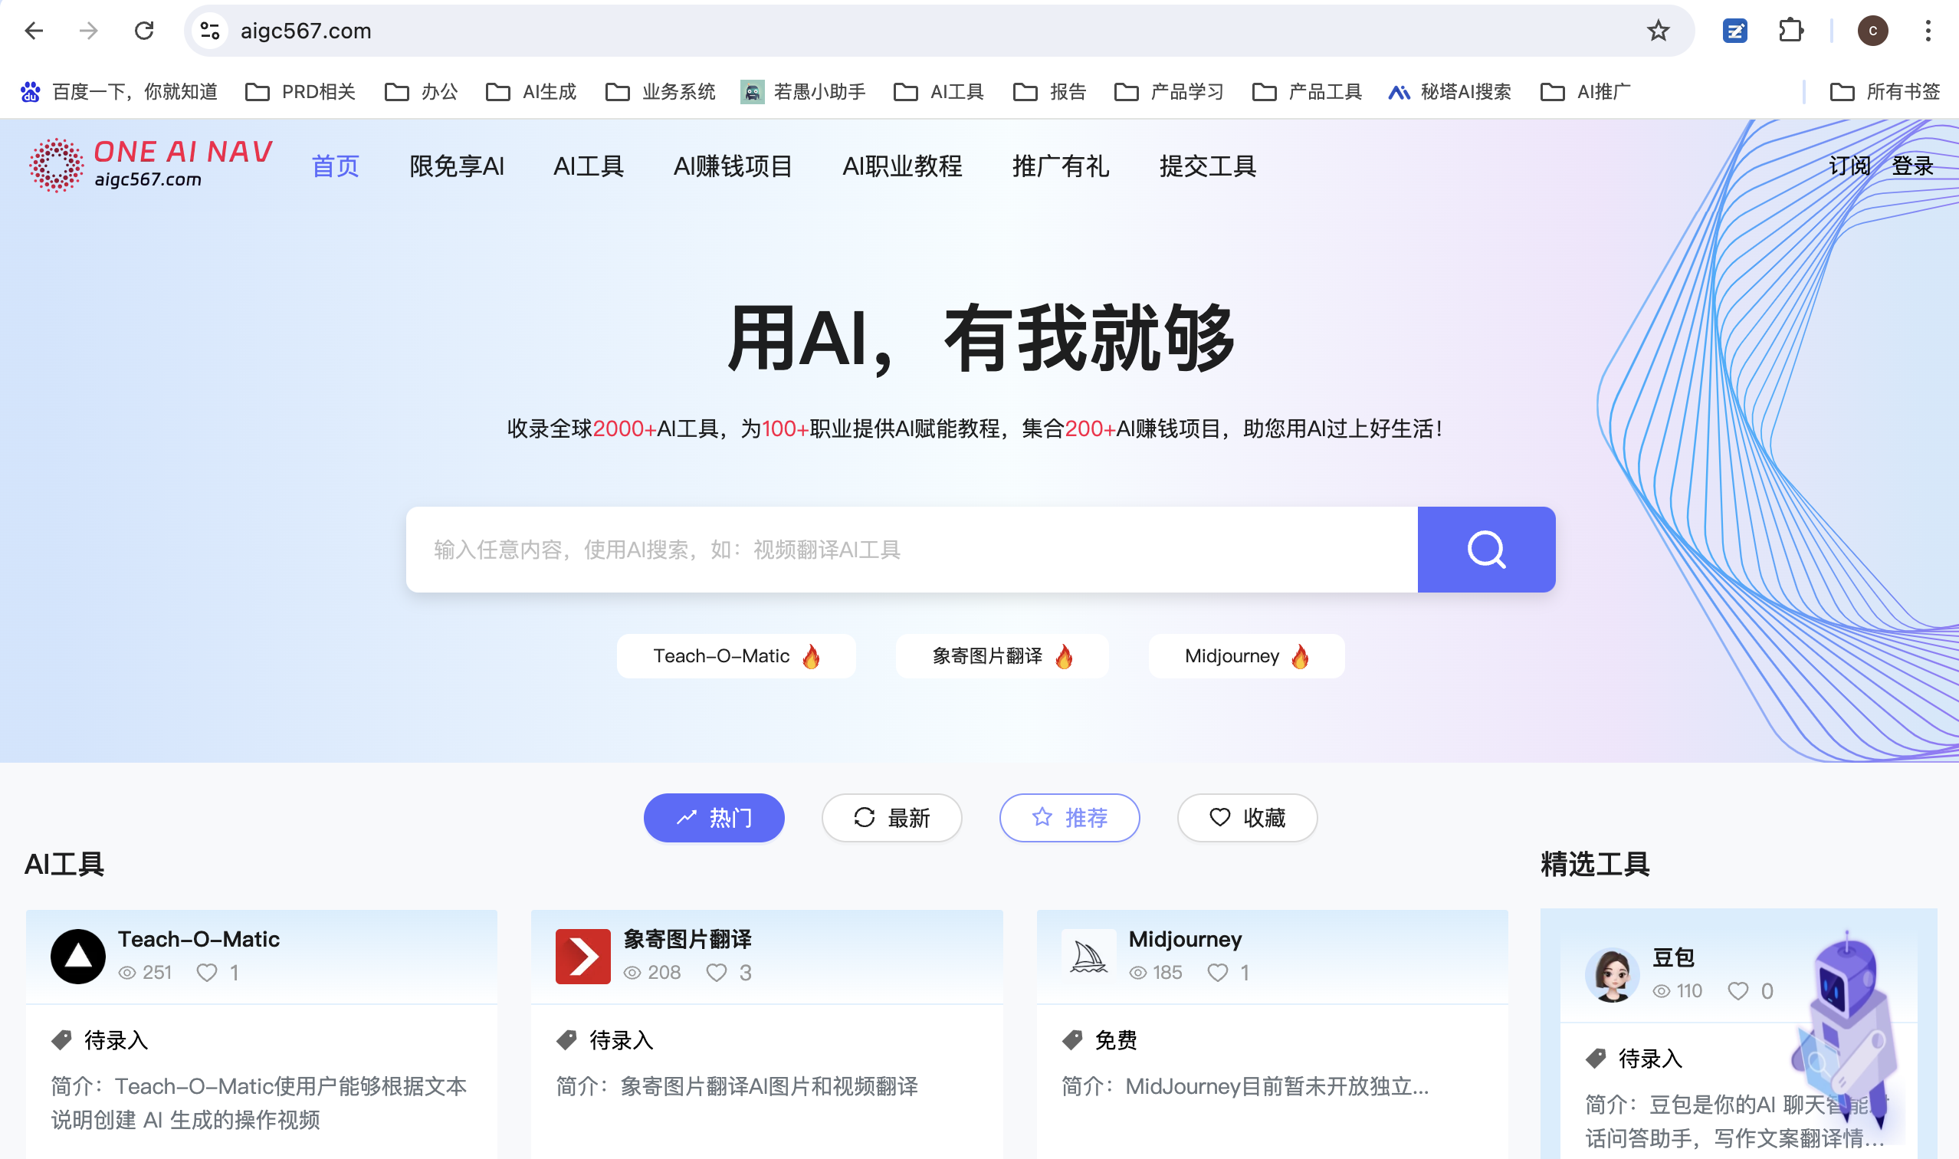Screen dimensions: 1959x1159
Task: Click the magnifier search button
Action: (x=1485, y=549)
